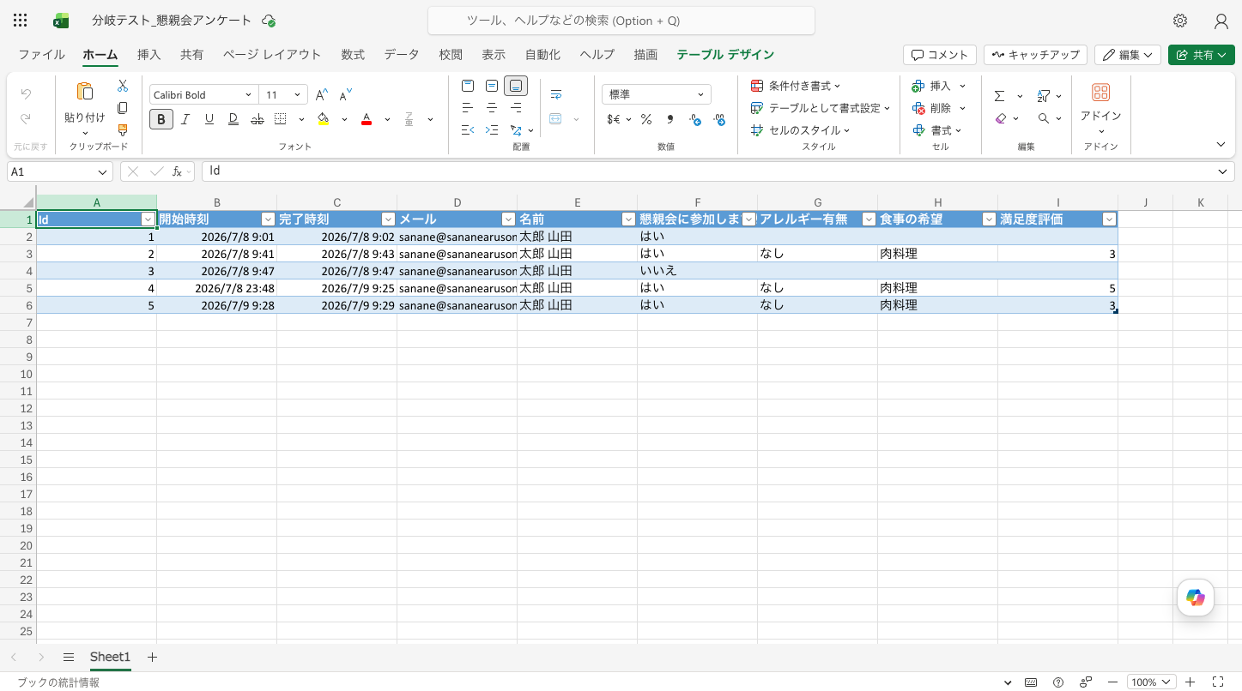Toggle Bold formatting
The image size is (1242, 691).
click(161, 119)
